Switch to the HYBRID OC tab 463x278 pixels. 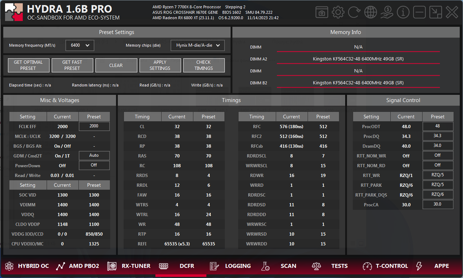pyautogui.click(x=27, y=266)
